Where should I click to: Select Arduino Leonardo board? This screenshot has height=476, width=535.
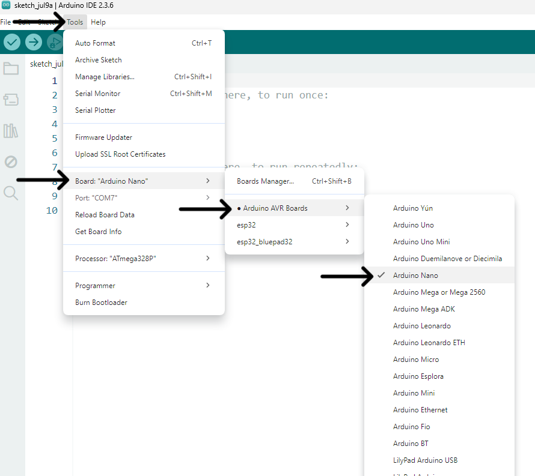[x=439, y=326]
